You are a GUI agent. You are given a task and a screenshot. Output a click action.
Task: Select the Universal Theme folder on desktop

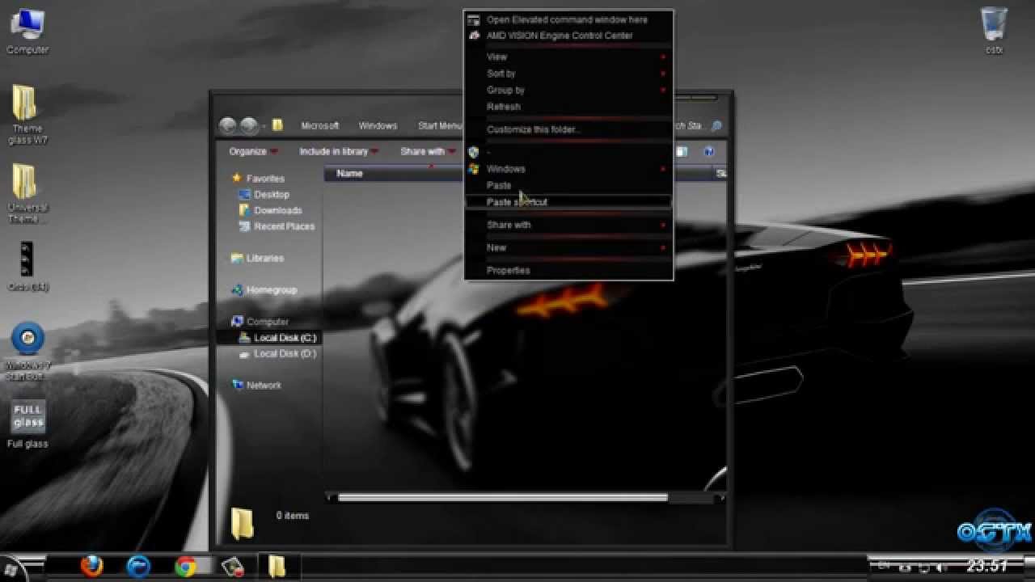(27, 194)
